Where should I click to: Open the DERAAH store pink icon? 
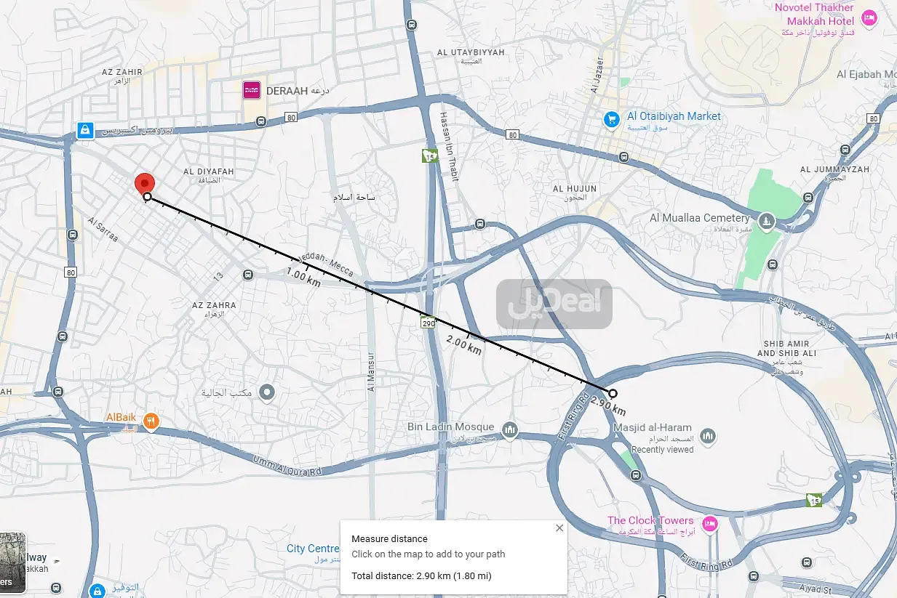tap(252, 91)
